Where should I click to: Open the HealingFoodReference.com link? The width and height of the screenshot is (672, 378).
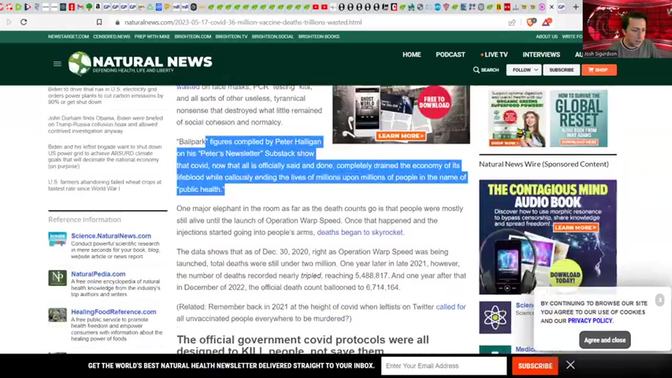(113, 312)
